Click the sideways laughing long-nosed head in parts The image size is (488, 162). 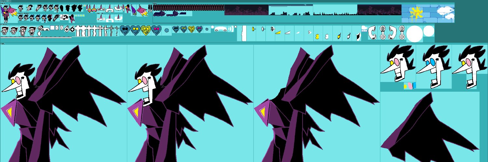[30, 8]
